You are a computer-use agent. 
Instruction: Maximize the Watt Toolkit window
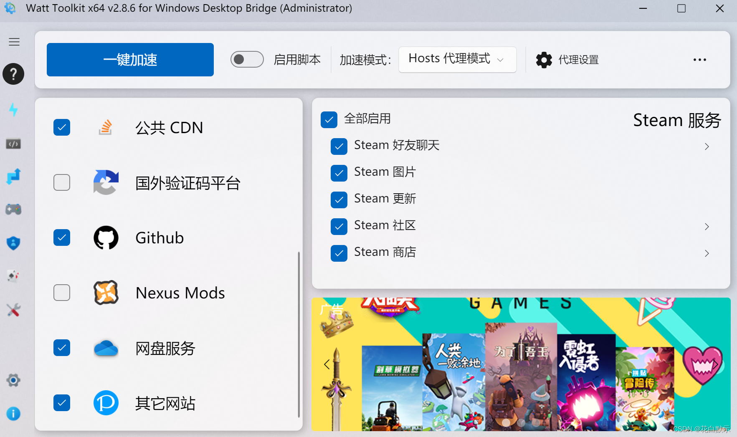pos(681,8)
